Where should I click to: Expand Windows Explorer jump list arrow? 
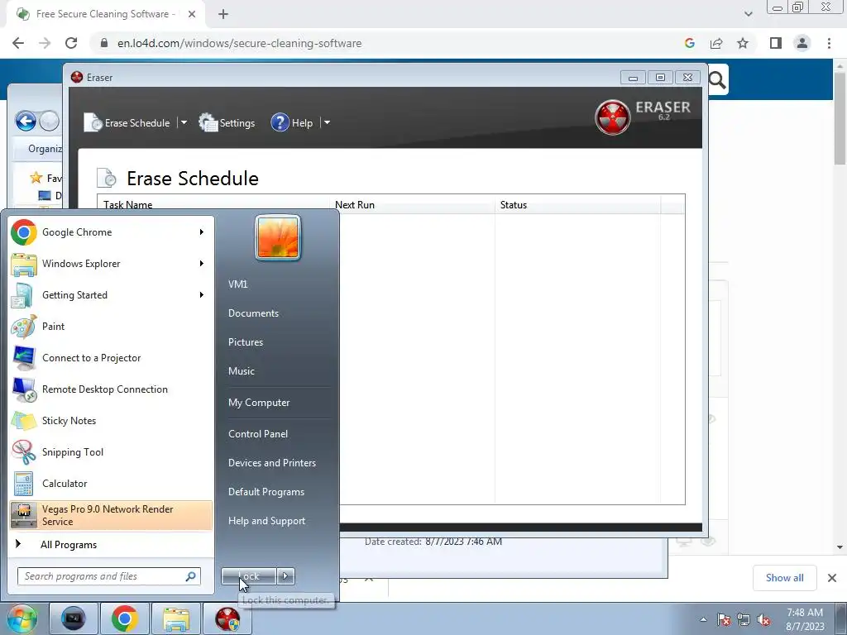click(202, 264)
